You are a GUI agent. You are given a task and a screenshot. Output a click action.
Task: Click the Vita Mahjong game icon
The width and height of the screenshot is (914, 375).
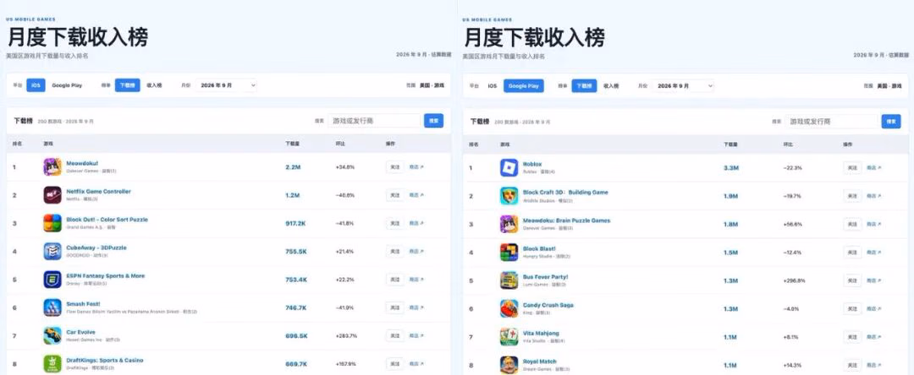tap(509, 337)
